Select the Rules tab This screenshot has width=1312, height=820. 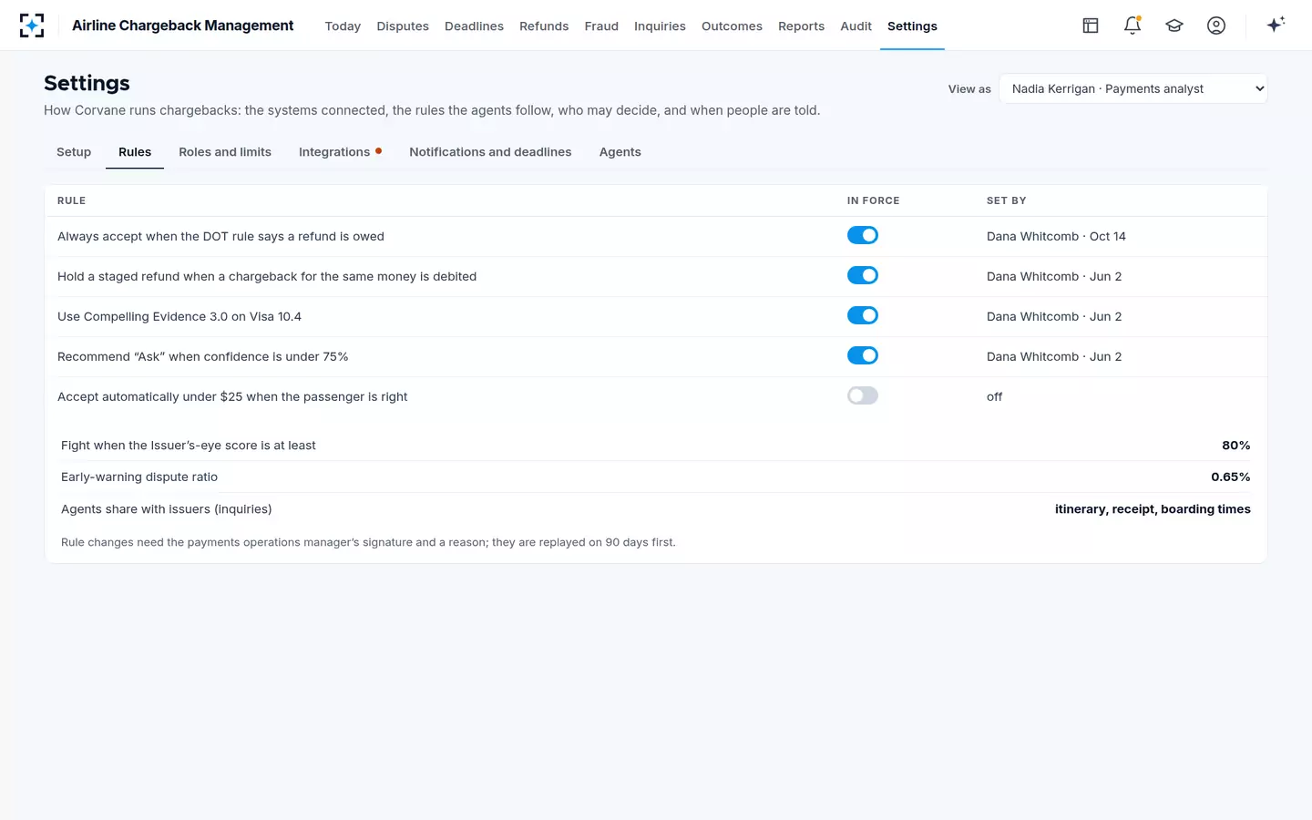[135, 152]
